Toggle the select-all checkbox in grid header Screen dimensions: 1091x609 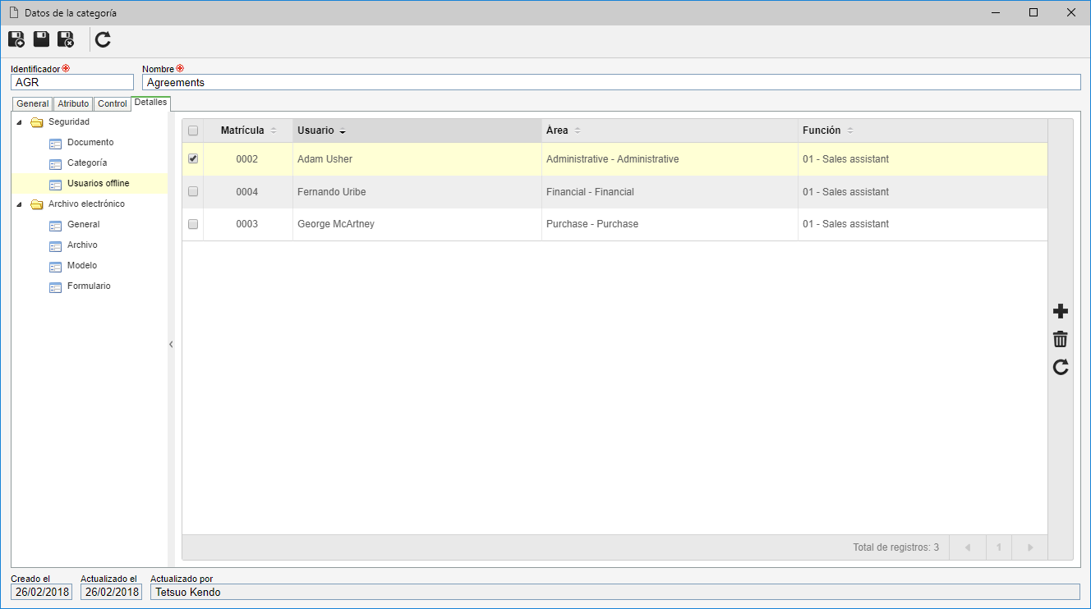(x=193, y=130)
